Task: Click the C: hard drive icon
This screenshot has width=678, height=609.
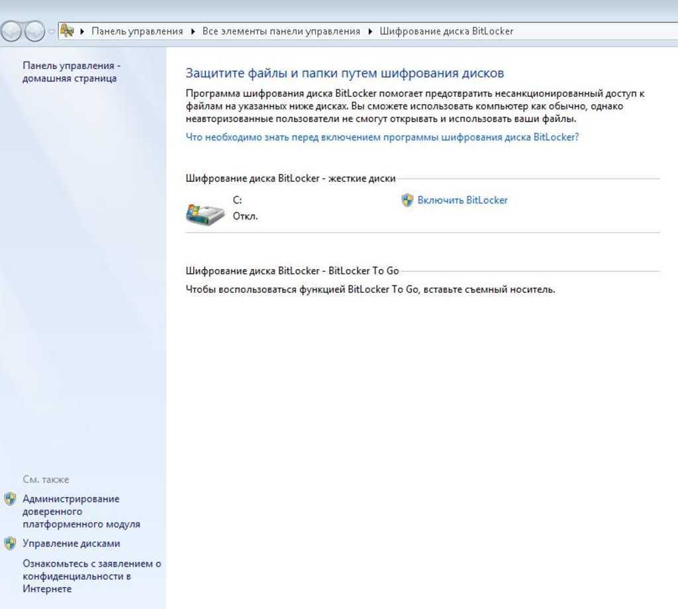Action: point(205,214)
